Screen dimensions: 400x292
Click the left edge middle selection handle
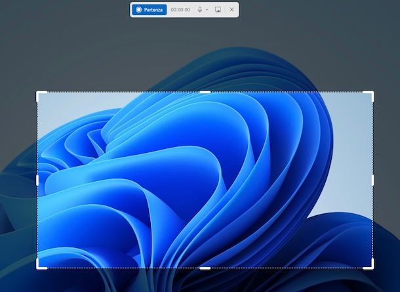pos(37,180)
